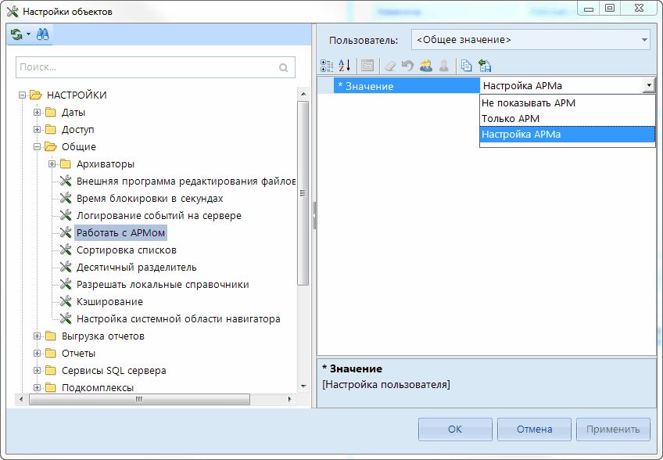Expand the Даты folder node
The image size is (663, 460).
pyautogui.click(x=38, y=113)
